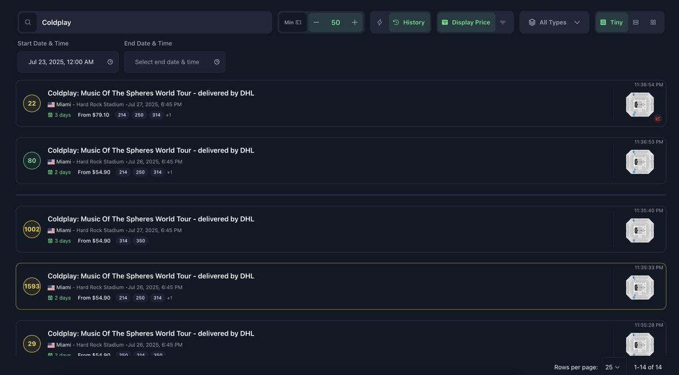The image size is (679, 375).
Task: Switch to the grid view icon
Action: [x=653, y=21]
